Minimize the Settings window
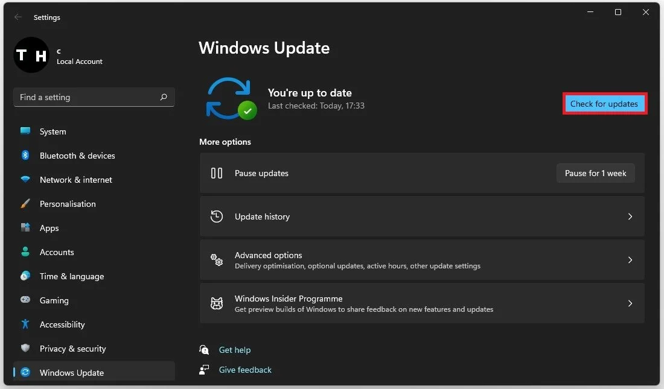Image resolution: width=664 pixels, height=389 pixels. [590, 12]
